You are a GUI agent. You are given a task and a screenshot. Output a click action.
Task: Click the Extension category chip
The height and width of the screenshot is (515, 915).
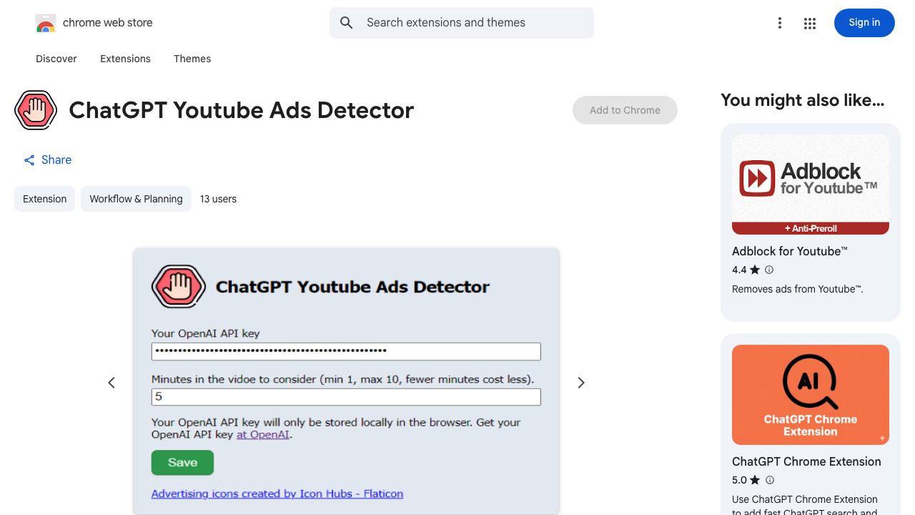coord(44,199)
